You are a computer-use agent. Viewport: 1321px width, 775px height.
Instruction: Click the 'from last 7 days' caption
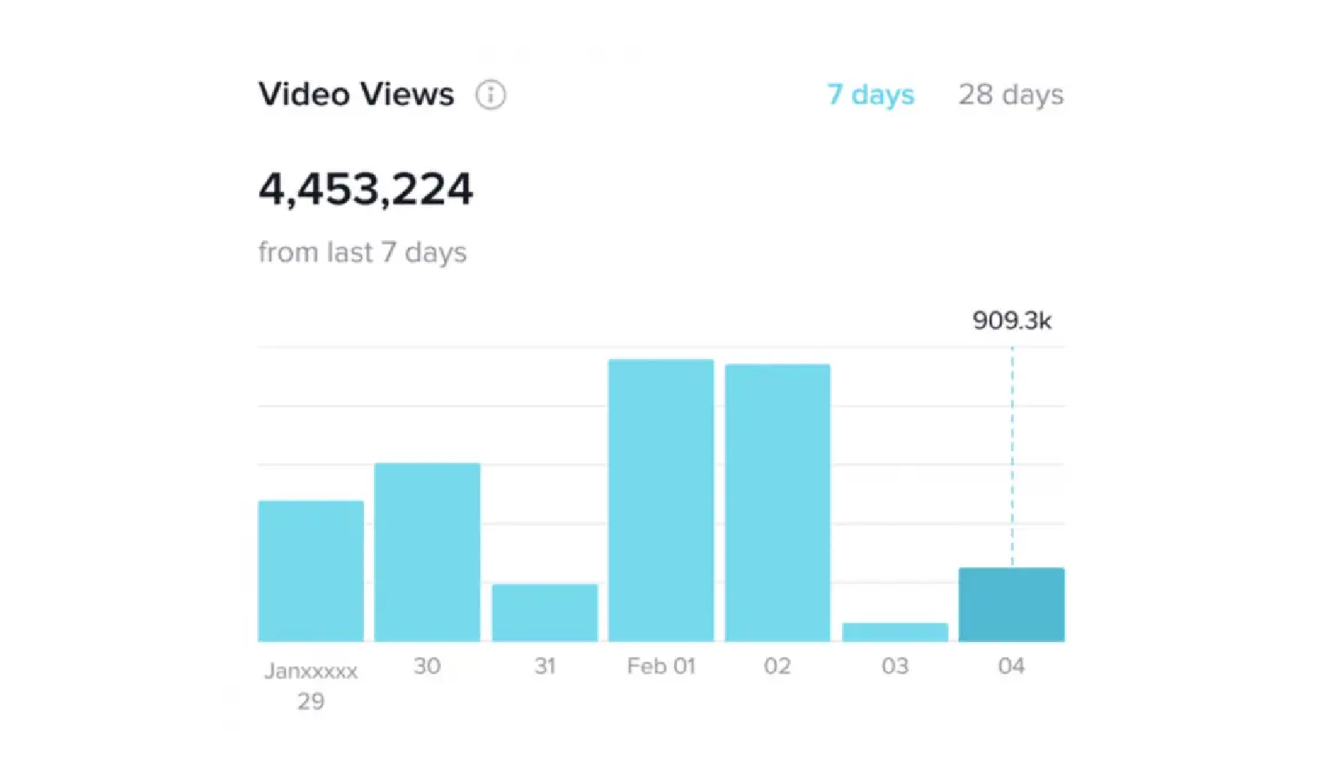tap(362, 253)
